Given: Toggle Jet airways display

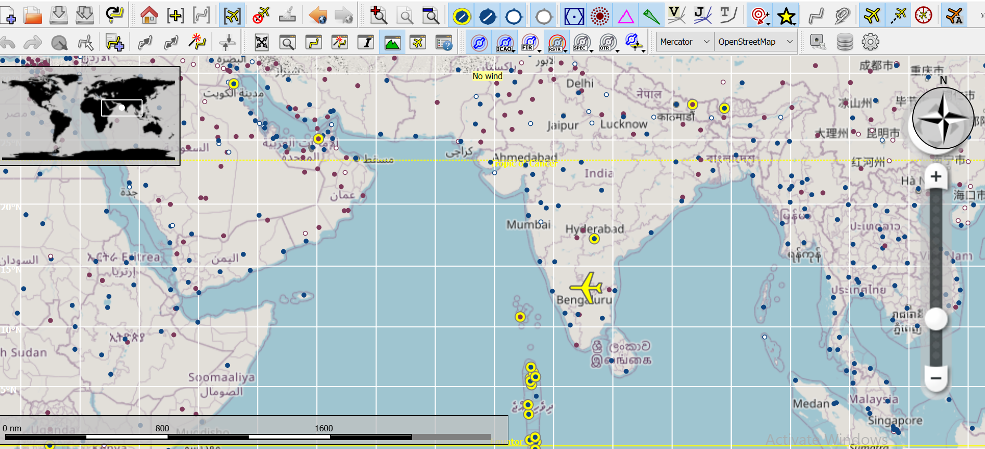Looking at the screenshot, I should pyautogui.click(x=702, y=16).
